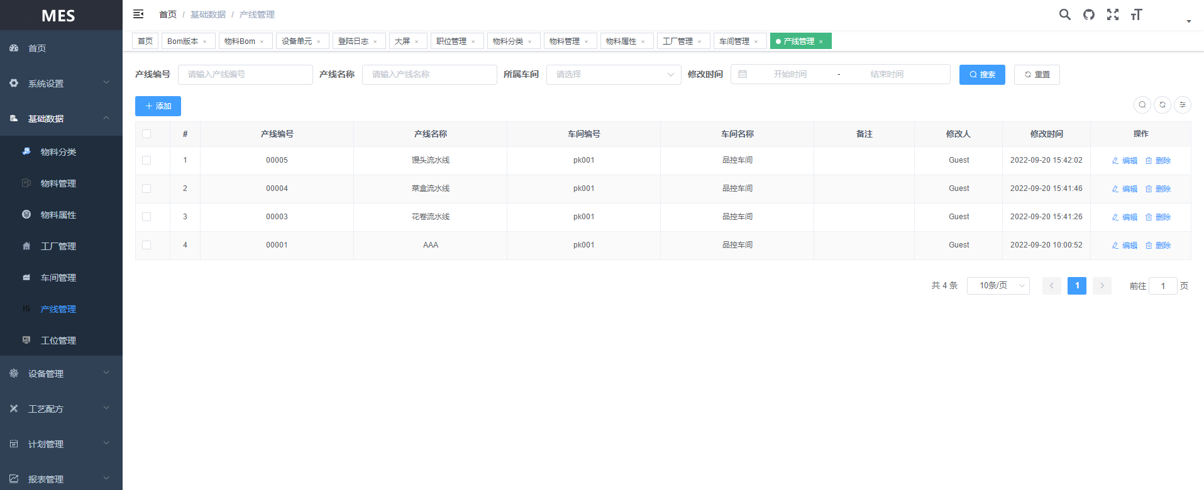Click 删除 for line 00003
The height and width of the screenshot is (490, 1204).
click(x=1157, y=217)
